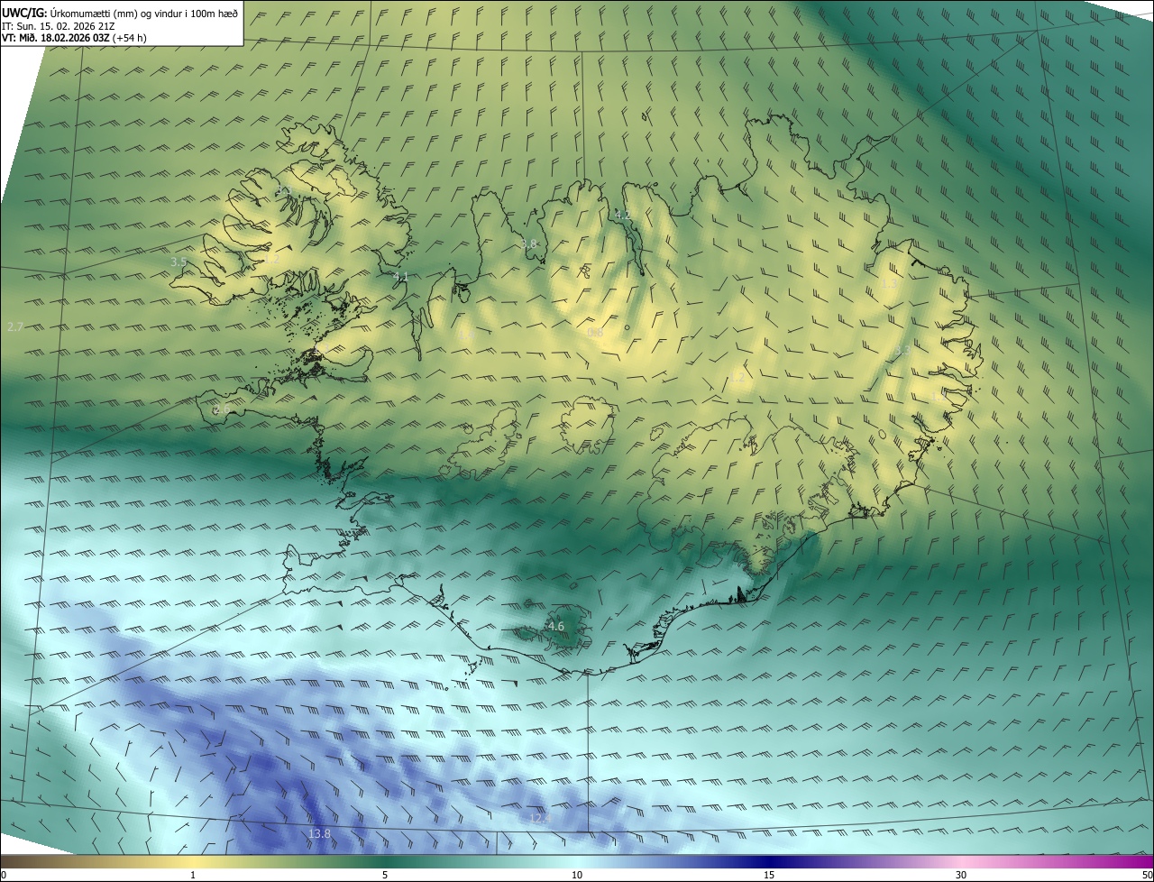Click the 2.7 value on the map
Image resolution: width=1154 pixels, height=882 pixels.
click(x=14, y=326)
